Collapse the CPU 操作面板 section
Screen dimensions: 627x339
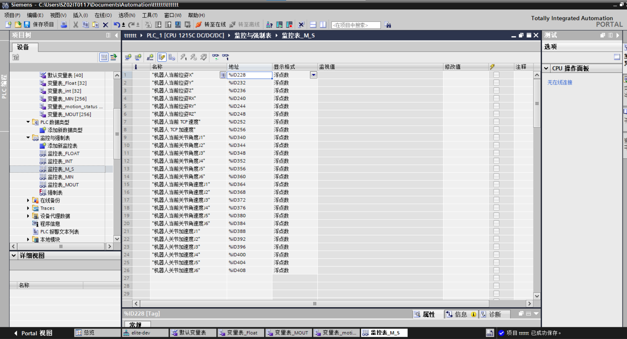pos(546,68)
